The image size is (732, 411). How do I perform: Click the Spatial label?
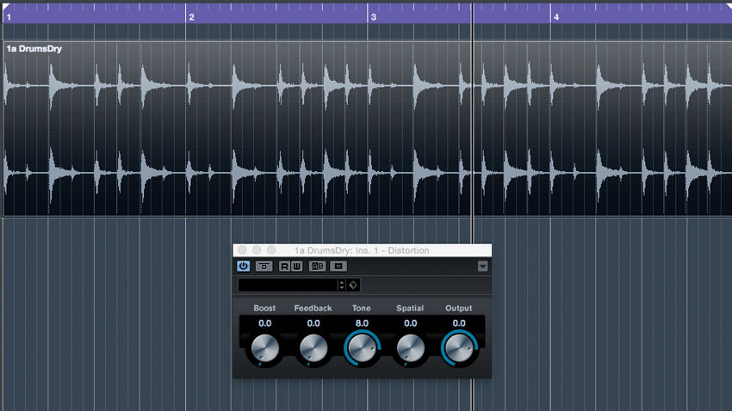[x=410, y=308]
